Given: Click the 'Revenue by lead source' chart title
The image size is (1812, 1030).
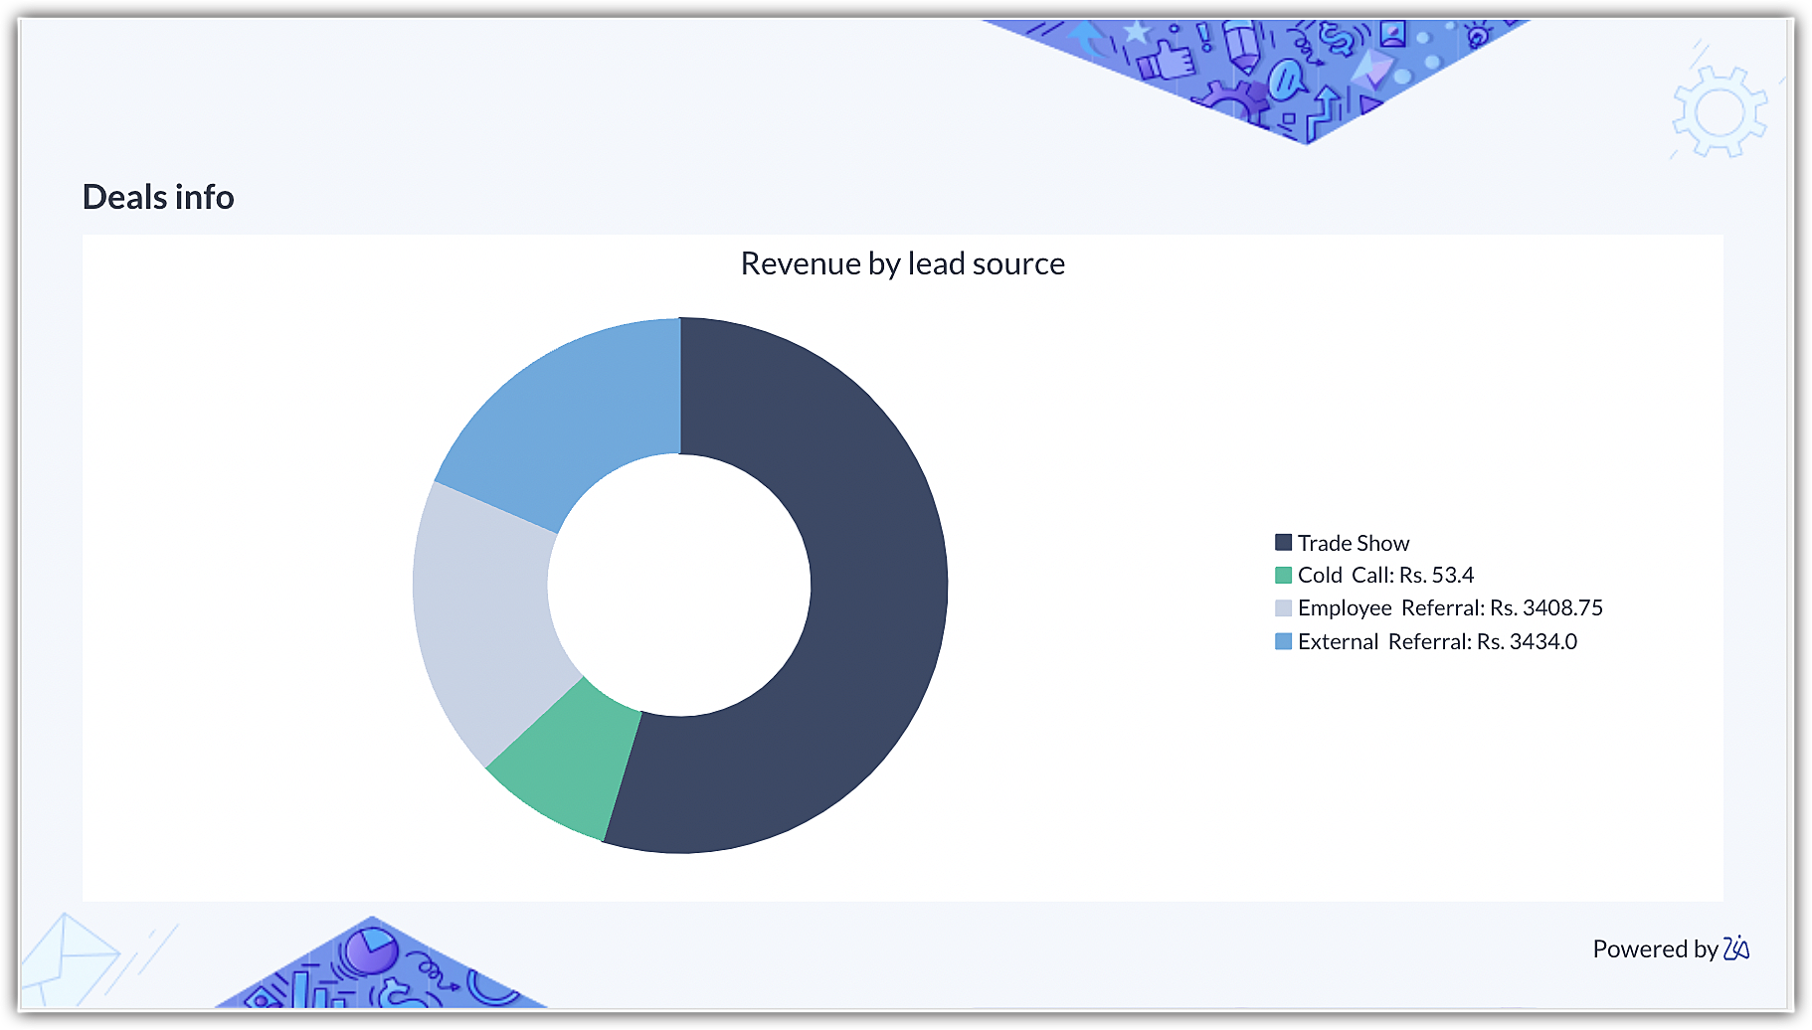Looking at the screenshot, I should [x=902, y=263].
